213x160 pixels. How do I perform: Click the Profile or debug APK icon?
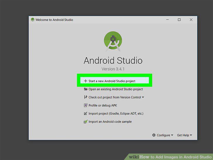(85, 105)
